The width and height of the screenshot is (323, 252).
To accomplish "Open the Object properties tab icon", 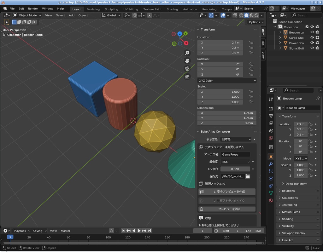I will pos(271,157).
